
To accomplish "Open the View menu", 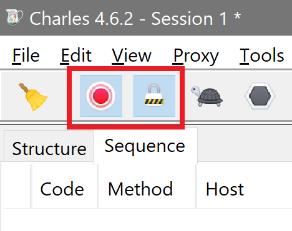I will (132, 55).
